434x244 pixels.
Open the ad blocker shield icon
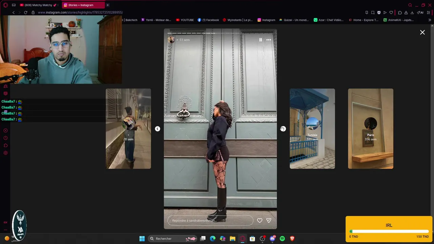click(x=379, y=13)
